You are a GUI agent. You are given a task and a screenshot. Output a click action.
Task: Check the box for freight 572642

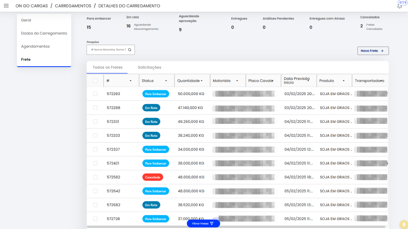(x=95, y=191)
